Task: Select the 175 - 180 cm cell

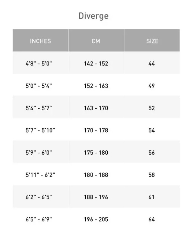Action: point(96,153)
